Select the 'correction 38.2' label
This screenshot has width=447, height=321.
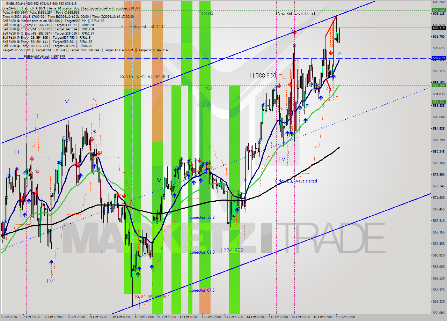pos(202,217)
